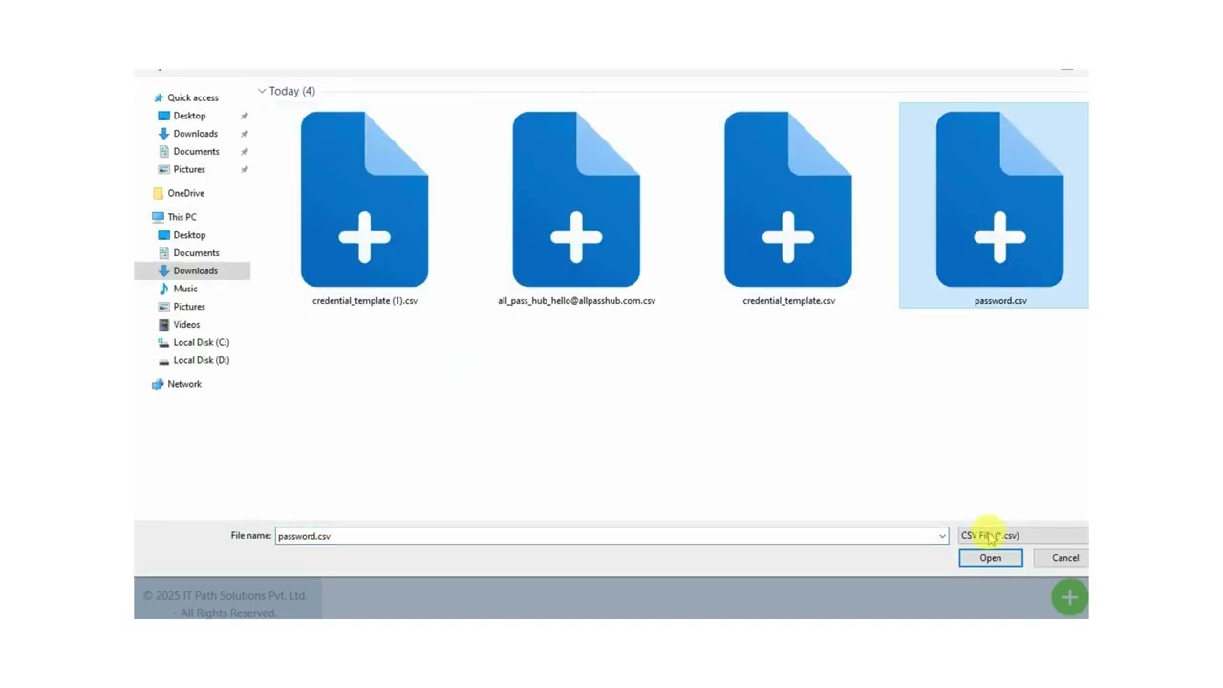This screenshot has height=688, width=1223.
Task: Click the password.csv file name label
Action: [x=1000, y=300]
